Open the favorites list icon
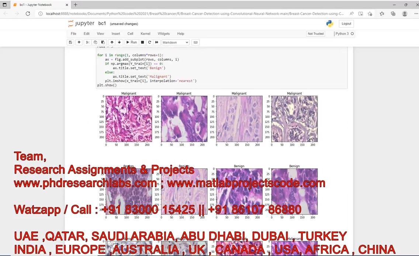Image resolution: width=419 pixels, height=256 pixels. 382,14
